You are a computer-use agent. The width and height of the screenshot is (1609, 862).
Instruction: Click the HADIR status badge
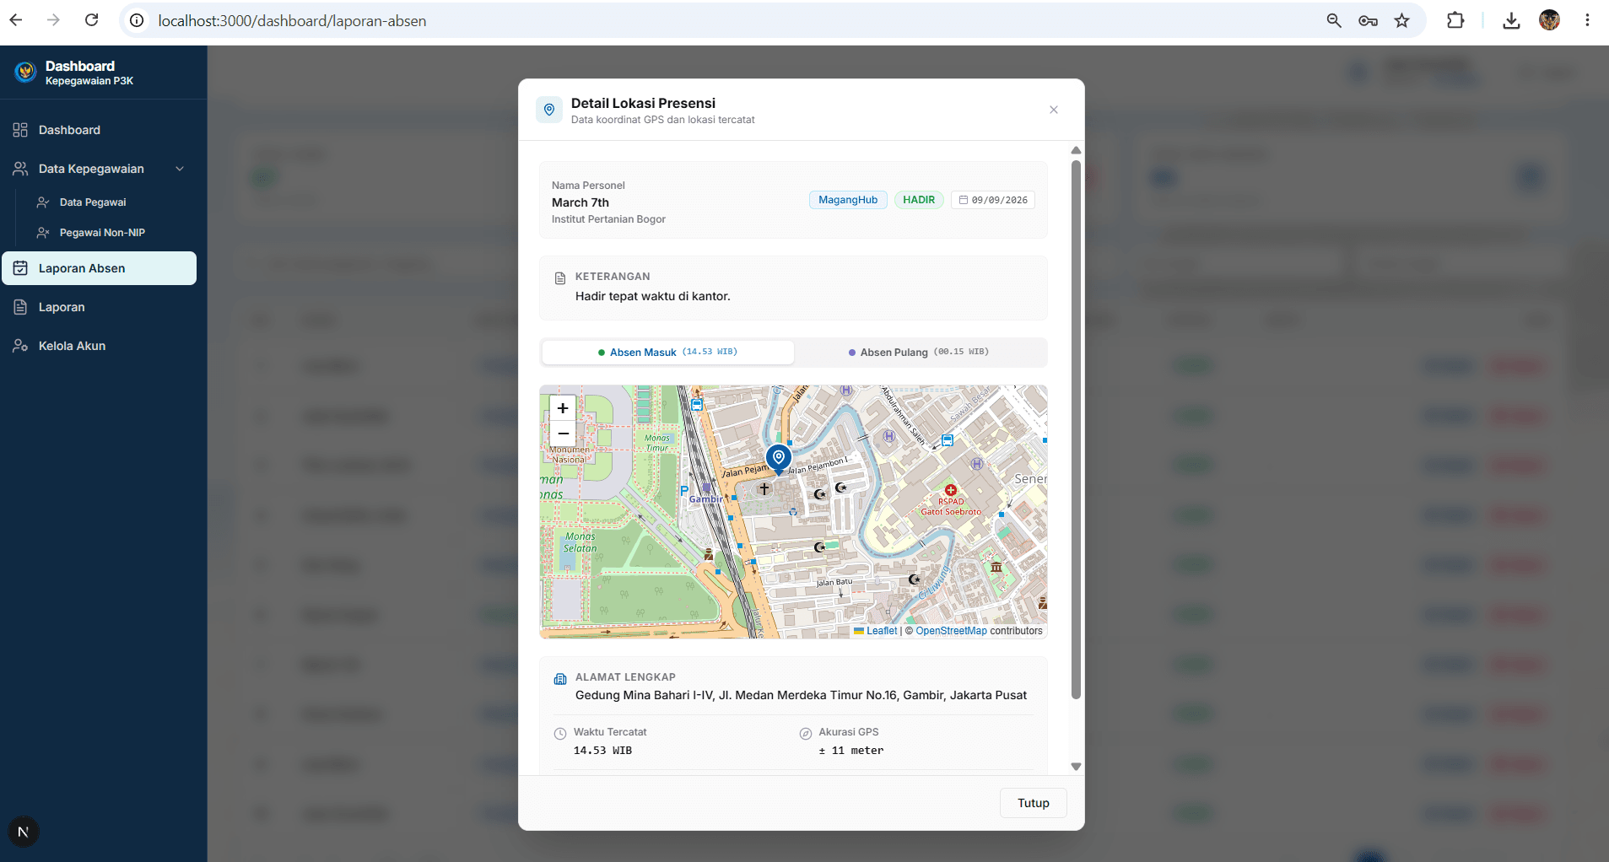919,200
